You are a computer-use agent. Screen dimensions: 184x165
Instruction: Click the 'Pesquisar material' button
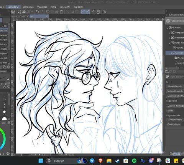175,21
